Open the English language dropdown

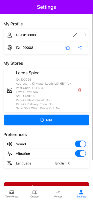point(63,163)
